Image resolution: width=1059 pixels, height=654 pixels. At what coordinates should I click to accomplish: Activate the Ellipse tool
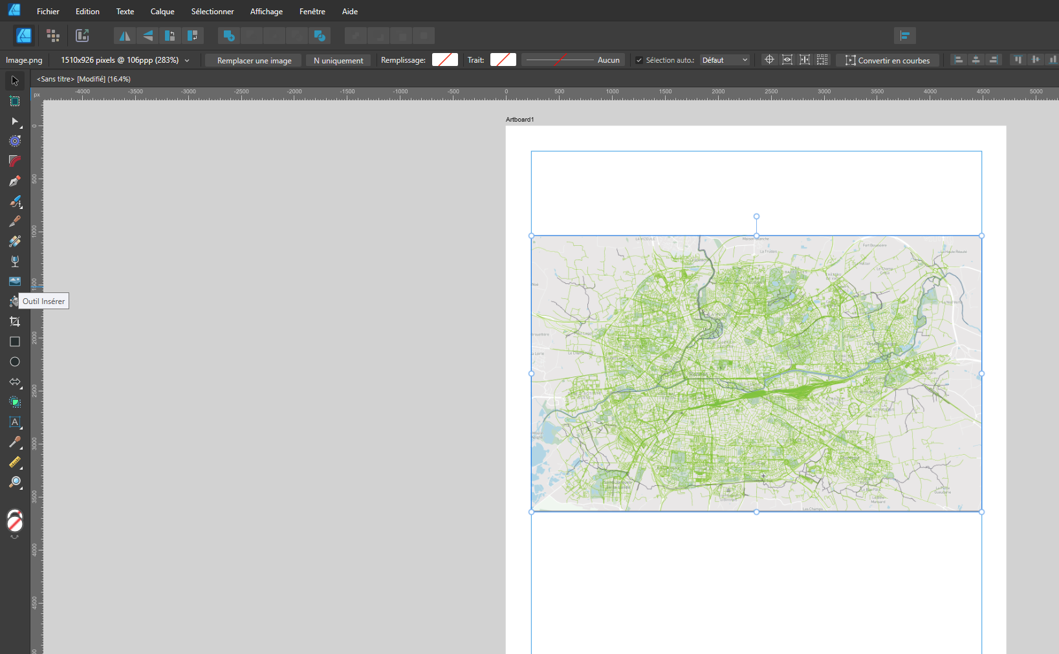click(14, 362)
